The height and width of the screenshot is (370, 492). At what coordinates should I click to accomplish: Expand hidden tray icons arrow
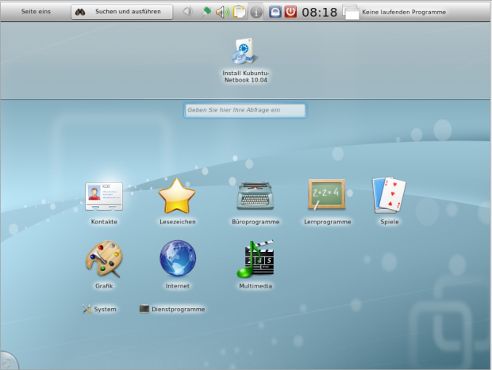(187, 12)
